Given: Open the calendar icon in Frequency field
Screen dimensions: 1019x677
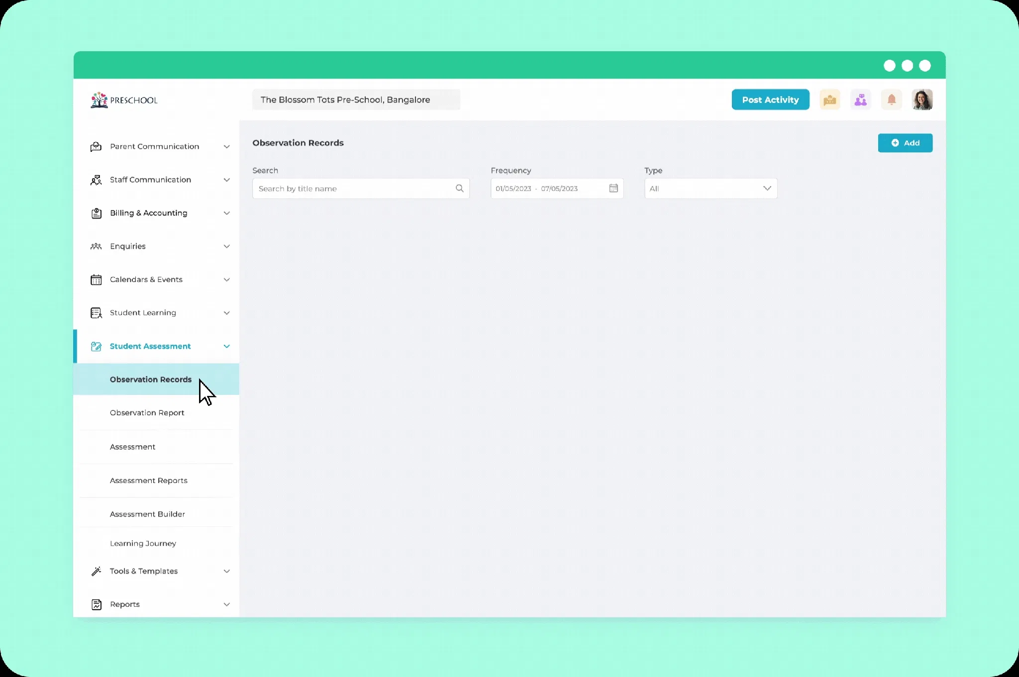Looking at the screenshot, I should point(613,189).
